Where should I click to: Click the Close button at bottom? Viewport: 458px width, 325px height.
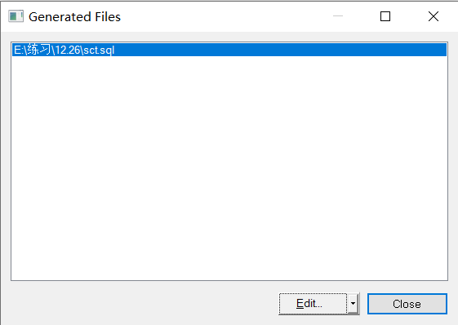[407, 304]
